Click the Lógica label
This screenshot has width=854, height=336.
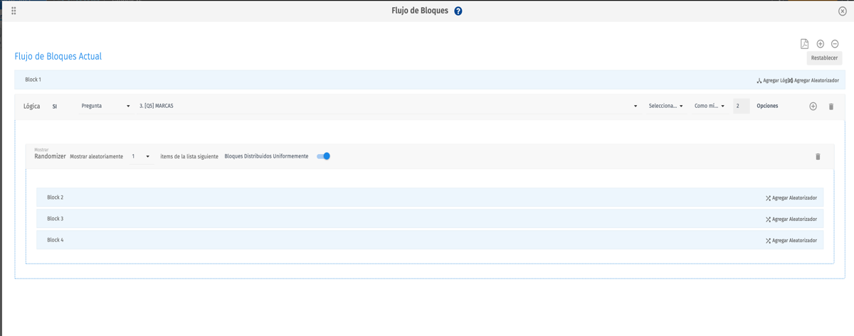click(x=31, y=106)
